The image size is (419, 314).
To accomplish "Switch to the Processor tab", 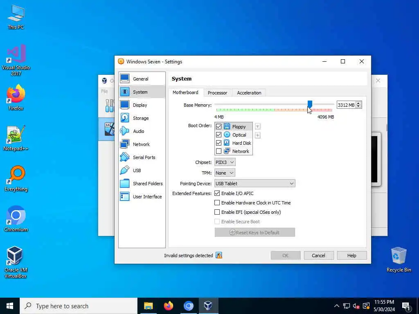I will click(x=217, y=93).
